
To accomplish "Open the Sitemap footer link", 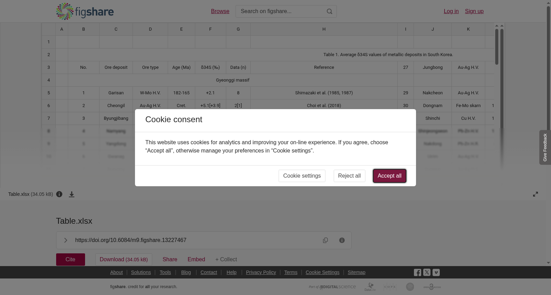I will pyautogui.click(x=356, y=272).
